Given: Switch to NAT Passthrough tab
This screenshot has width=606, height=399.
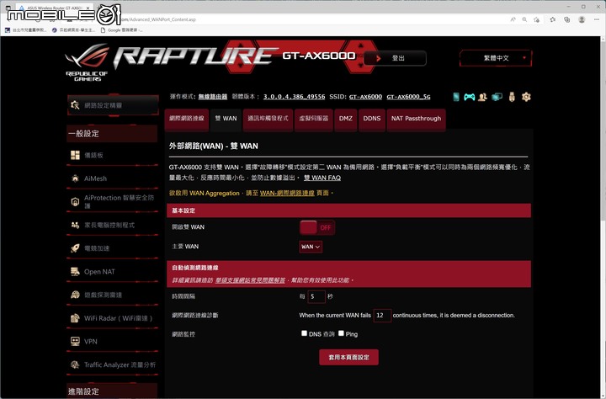Looking at the screenshot, I should pyautogui.click(x=416, y=120).
